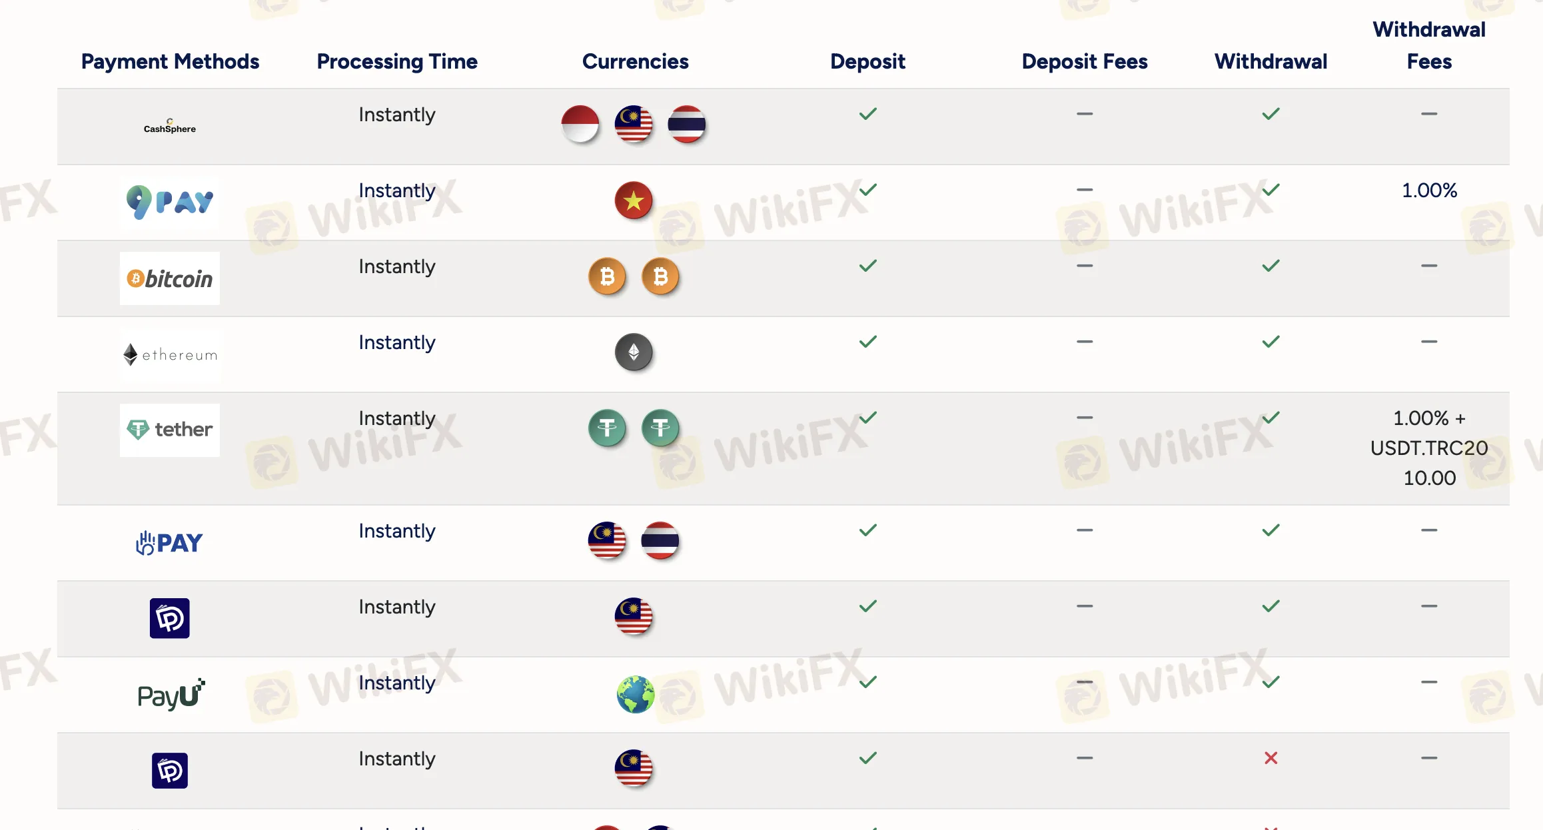Screen dimensions: 1543x830
Task: Click the Withdrawal Fees column header
Action: (x=1428, y=45)
